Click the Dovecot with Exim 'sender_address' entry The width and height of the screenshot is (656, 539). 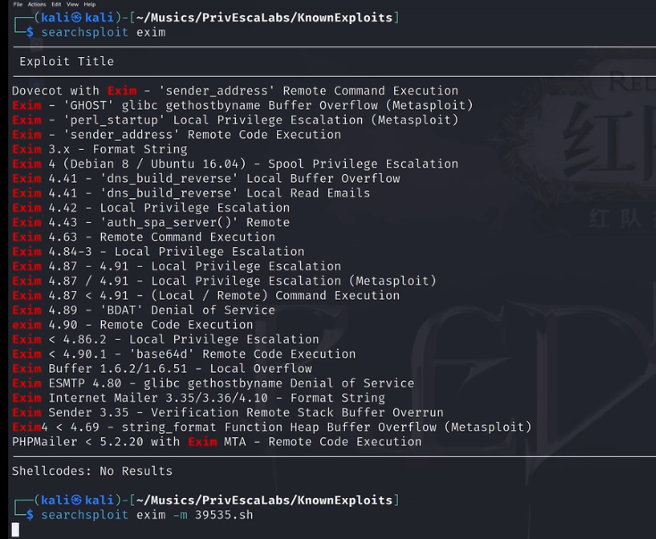235,91
